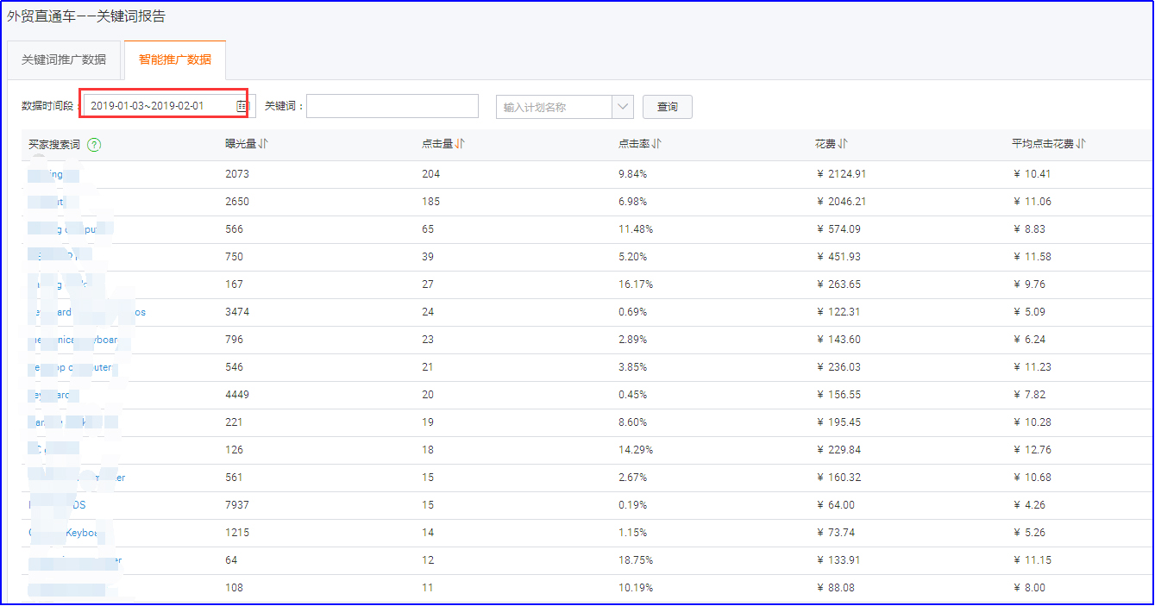Sort the table by 曝光量

(x=263, y=144)
